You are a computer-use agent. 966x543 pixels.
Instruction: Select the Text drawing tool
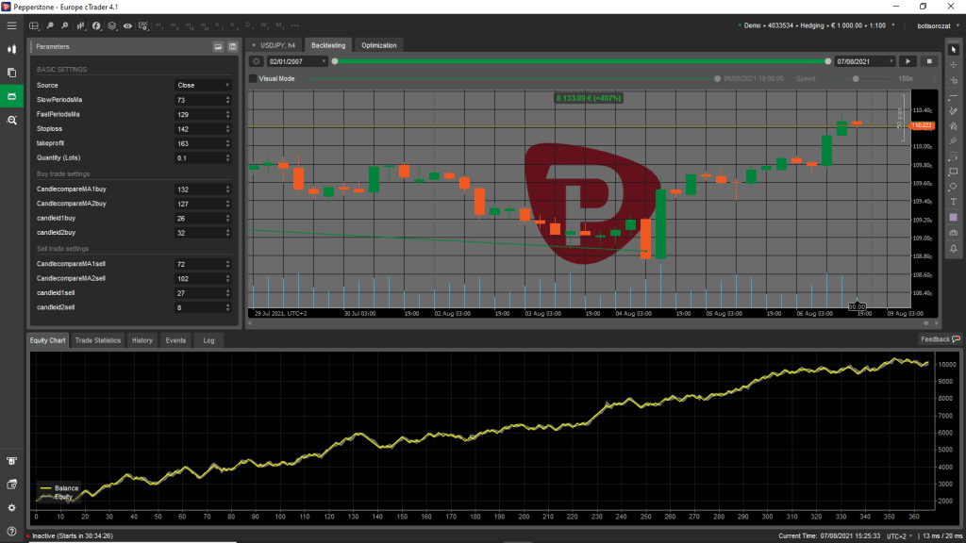(x=954, y=202)
